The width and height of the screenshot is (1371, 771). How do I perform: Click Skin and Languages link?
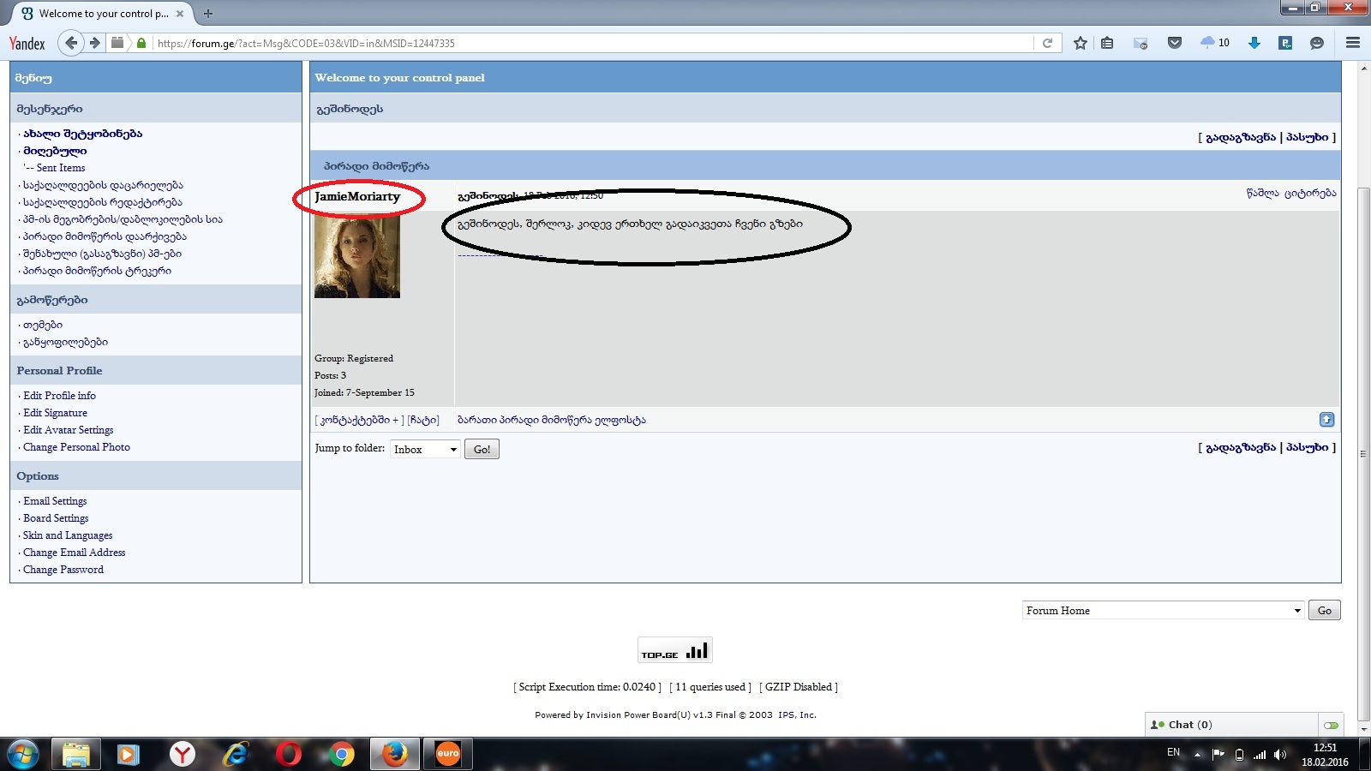[x=68, y=535]
